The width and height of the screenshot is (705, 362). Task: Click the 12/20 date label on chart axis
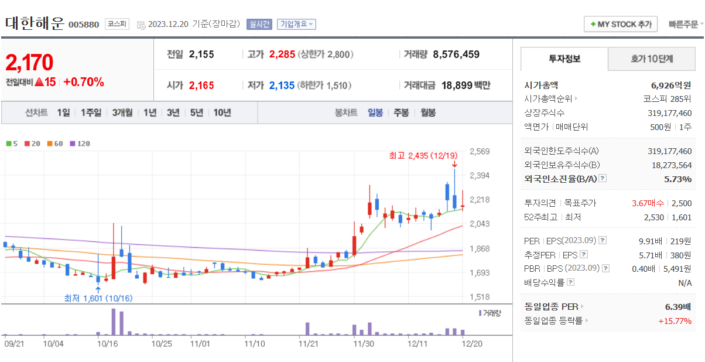pos(471,343)
